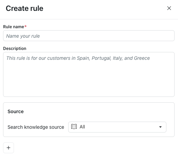This screenshot has width=178, height=158.
Task: Click the dropdown caret arrow beside All
Action: tap(160, 127)
